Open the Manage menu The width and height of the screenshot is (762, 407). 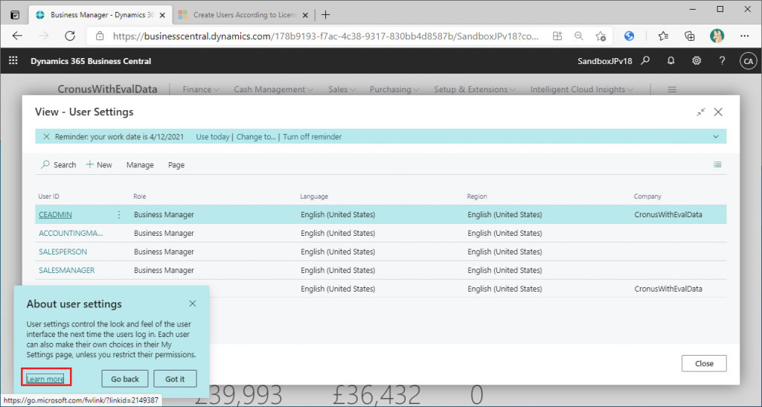pos(140,165)
